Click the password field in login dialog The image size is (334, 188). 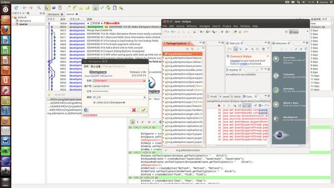click(119, 91)
